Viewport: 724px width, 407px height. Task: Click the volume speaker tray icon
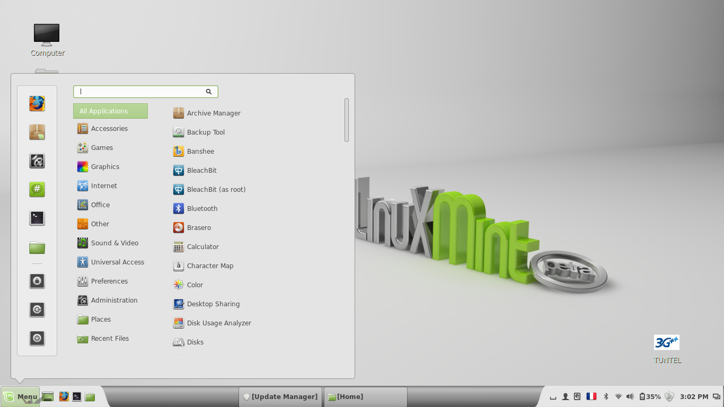coord(630,396)
